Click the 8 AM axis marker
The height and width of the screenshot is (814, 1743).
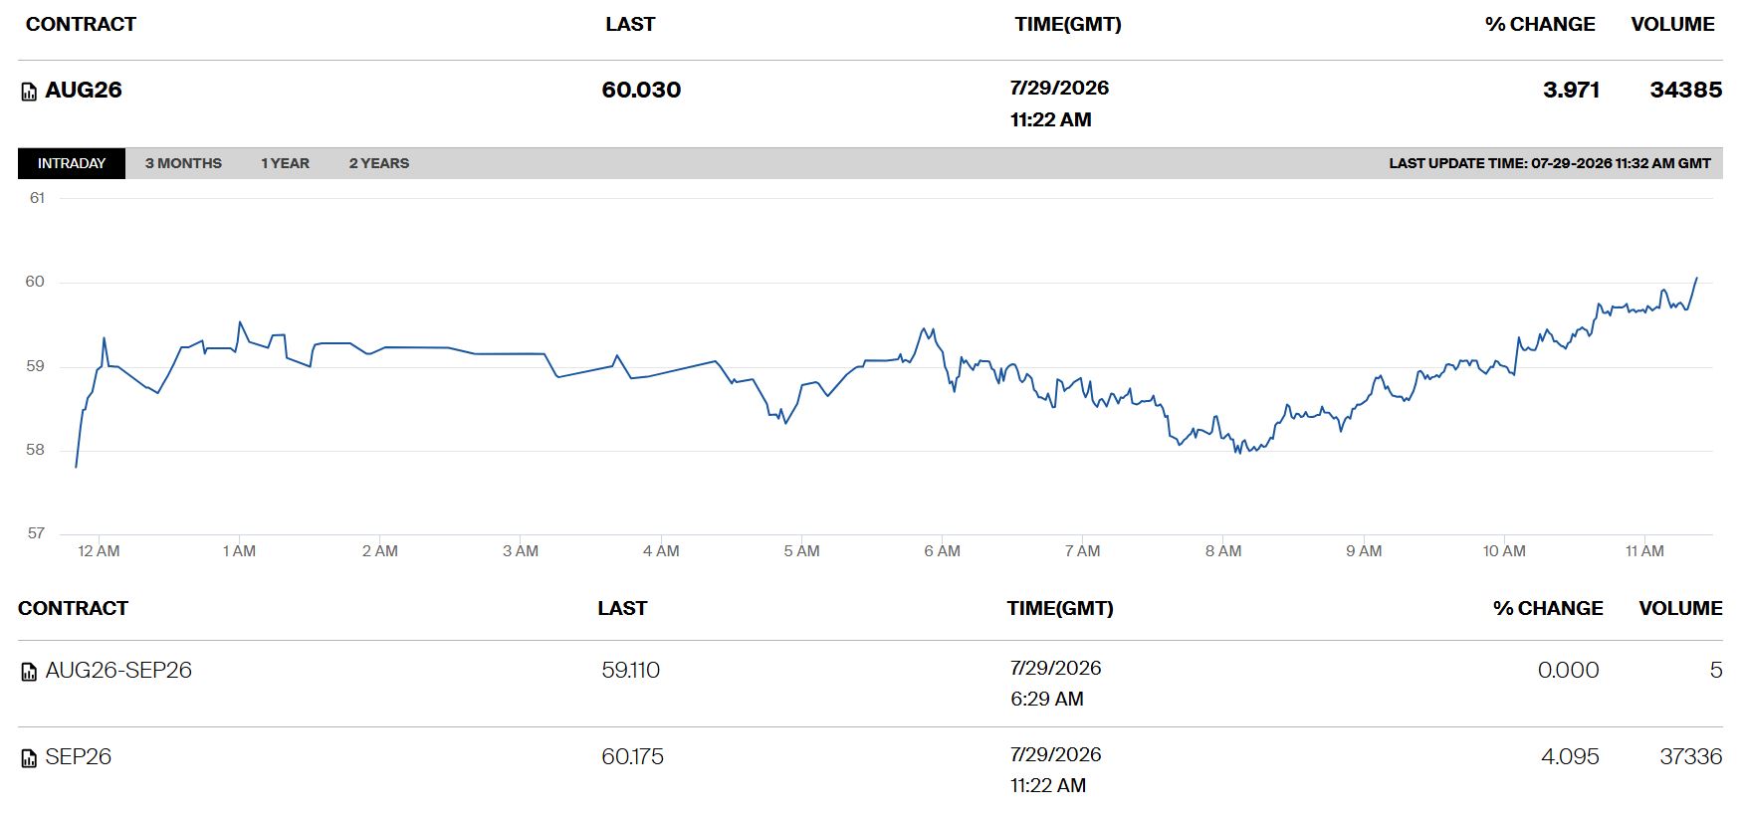tap(1223, 551)
